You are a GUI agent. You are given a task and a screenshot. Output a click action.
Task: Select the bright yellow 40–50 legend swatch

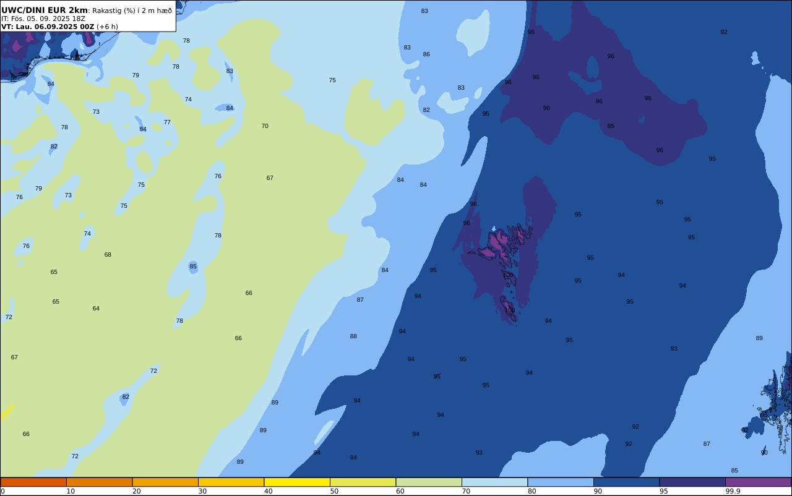click(297, 482)
